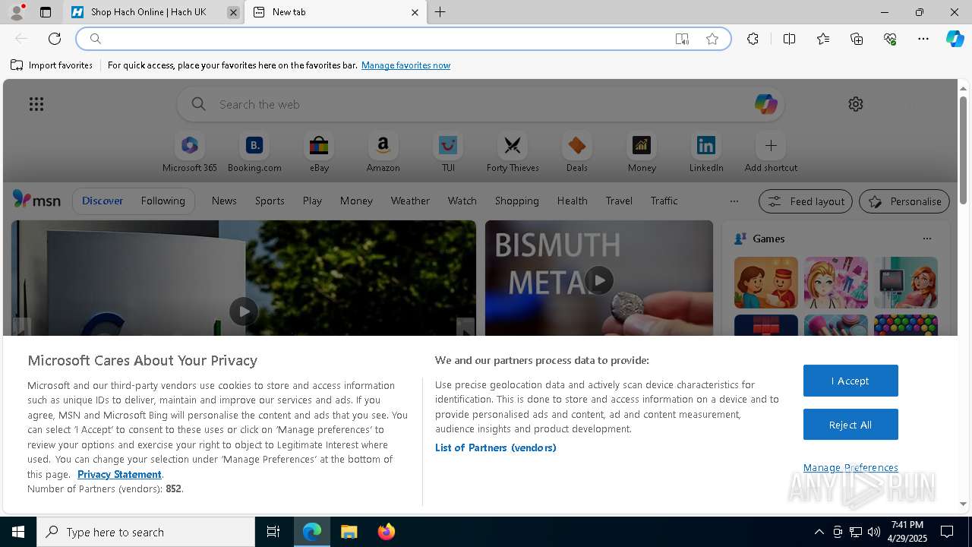Close the Shop Hach Online tab

click(233, 12)
